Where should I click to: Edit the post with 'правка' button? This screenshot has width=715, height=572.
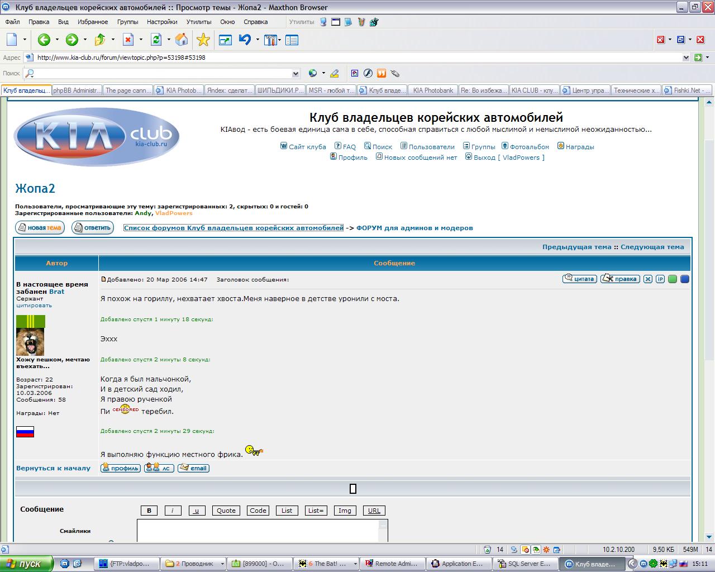click(x=620, y=279)
